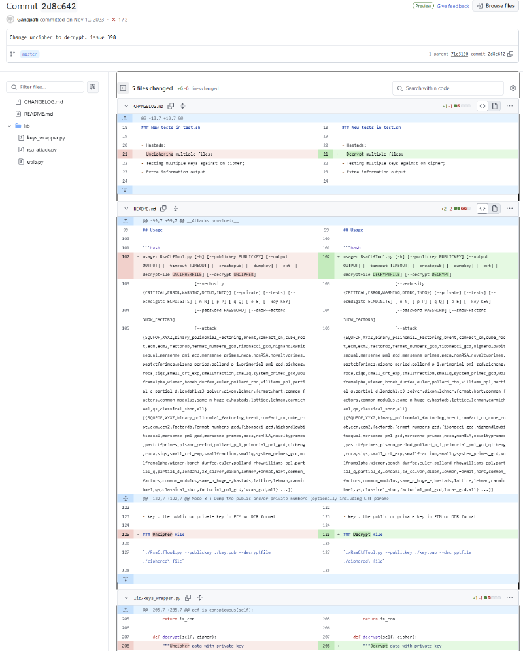Select README.md in the file tree
The height and width of the screenshot is (651, 523).
(x=39, y=114)
